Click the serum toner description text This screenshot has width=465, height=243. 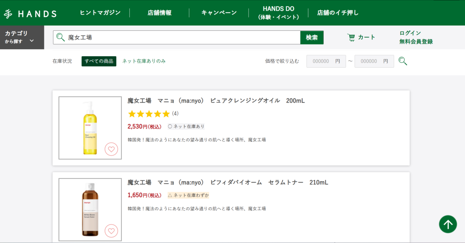[197, 209]
